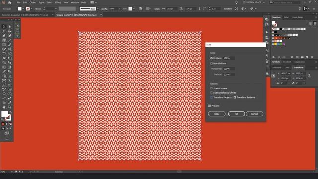Open the Effect menu
318x179 pixels.
point(58,3)
